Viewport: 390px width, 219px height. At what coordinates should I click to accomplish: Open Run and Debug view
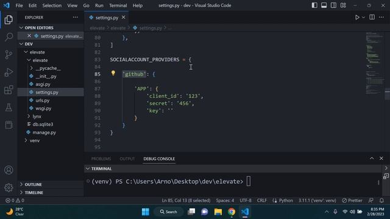tap(9, 72)
